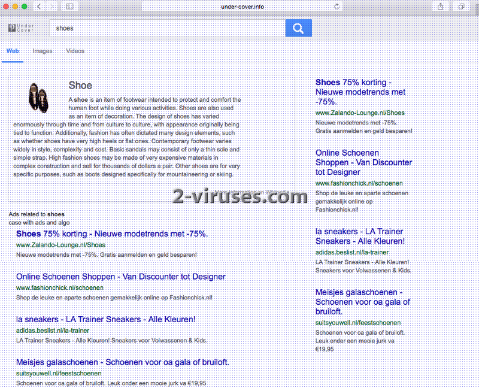
Task: Click the 'case with ads and algo' text
Action: 39,222
